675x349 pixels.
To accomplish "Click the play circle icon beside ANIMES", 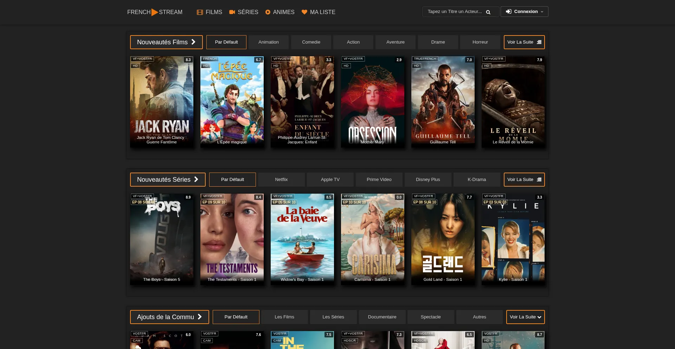I will click(268, 12).
